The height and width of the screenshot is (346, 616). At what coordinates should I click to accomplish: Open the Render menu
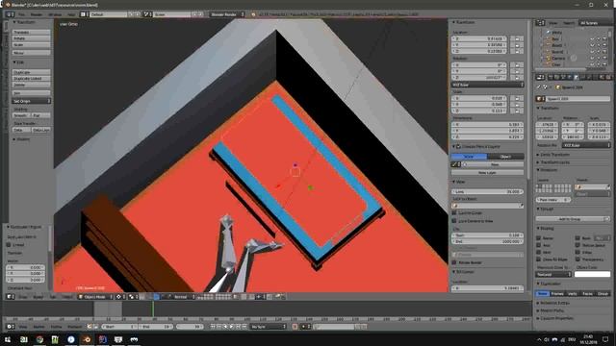pyautogui.click(x=37, y=14)
